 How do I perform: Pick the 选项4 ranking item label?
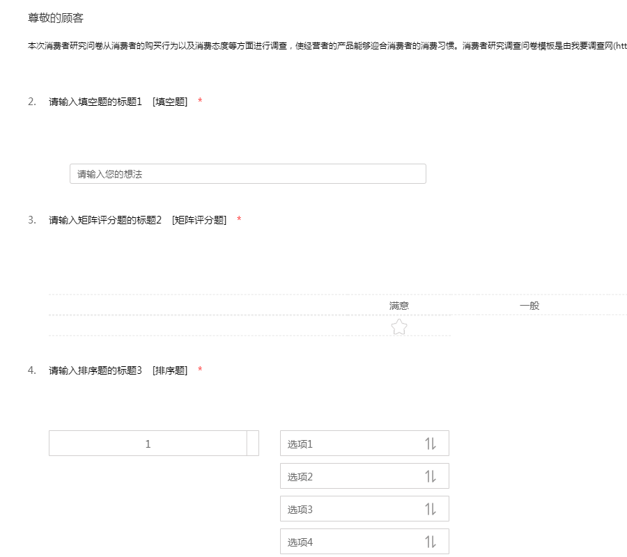point(300,542)
